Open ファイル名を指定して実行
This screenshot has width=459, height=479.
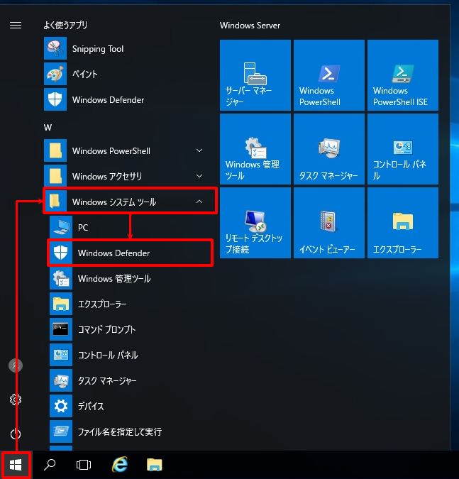[130, 431]
